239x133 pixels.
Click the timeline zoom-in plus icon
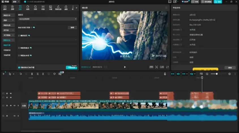coord(229,74)
